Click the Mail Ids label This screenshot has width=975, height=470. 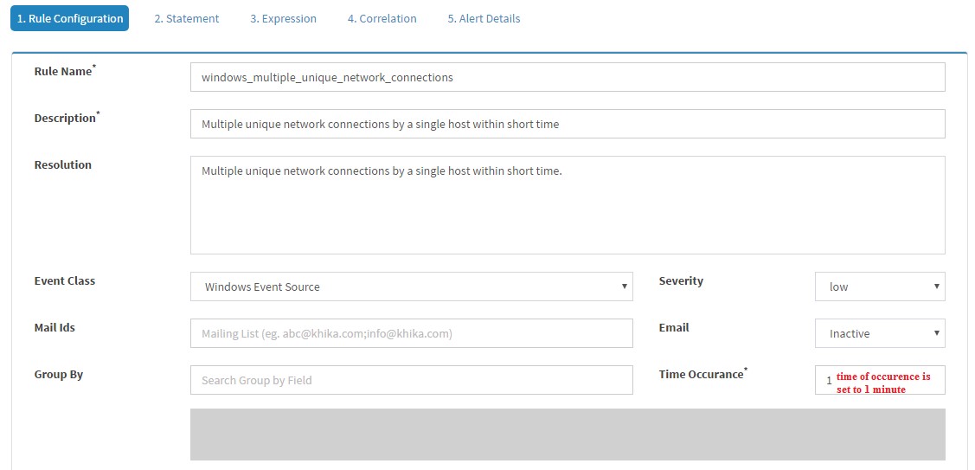(x=55, y=327)
